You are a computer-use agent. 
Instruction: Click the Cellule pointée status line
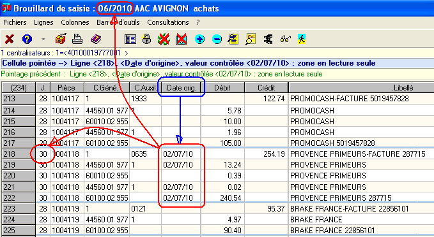pos(189,63)
